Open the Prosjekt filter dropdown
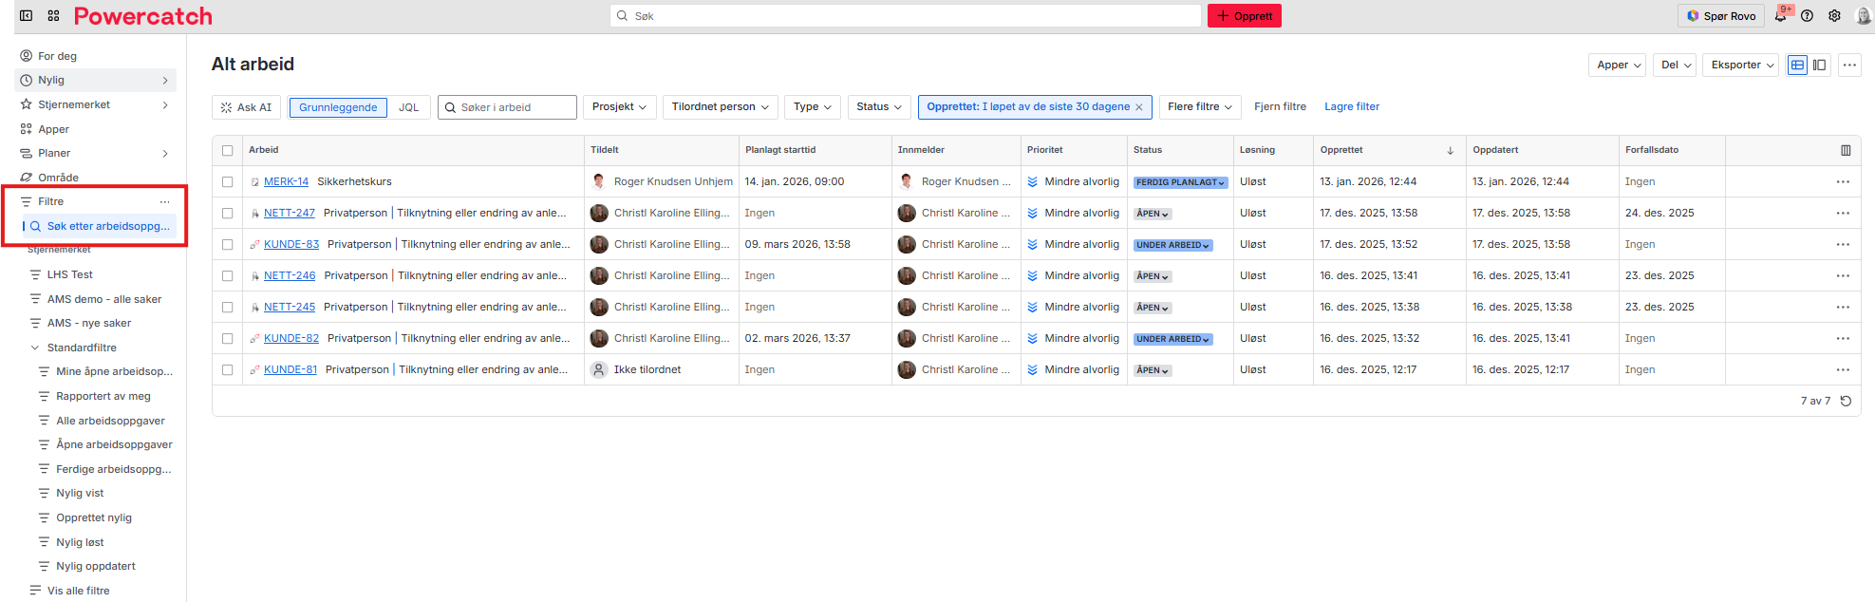This screenshot has width=1875, height=602. (619, 107)
